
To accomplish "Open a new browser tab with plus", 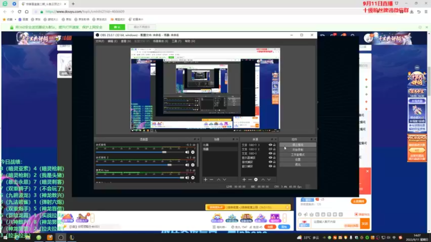I will tap(73, 4).
